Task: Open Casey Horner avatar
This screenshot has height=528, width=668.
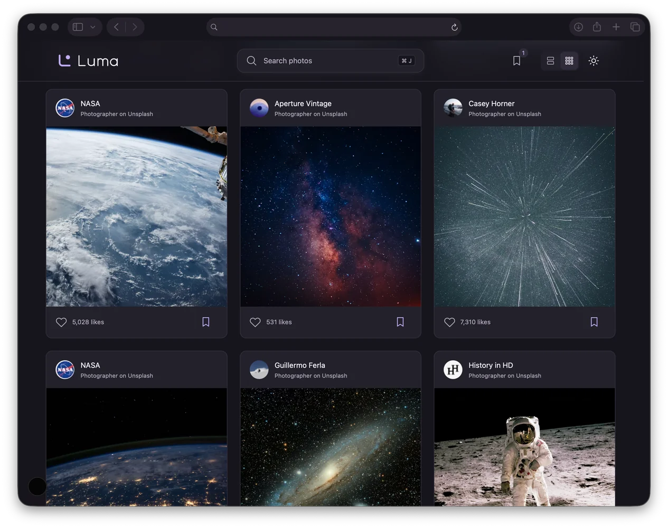Action: click(453, 108)
